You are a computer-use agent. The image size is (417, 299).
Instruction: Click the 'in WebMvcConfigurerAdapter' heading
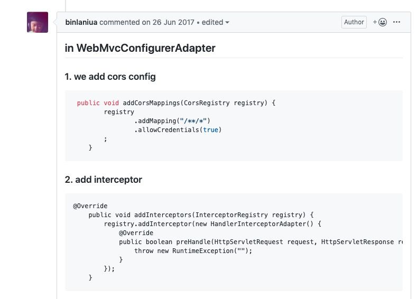[x=140, y=48]
